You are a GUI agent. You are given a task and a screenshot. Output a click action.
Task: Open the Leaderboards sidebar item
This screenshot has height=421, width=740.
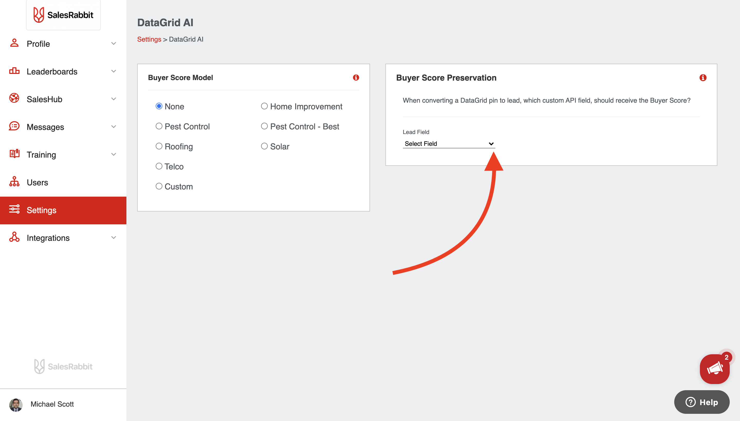[63, 71]
